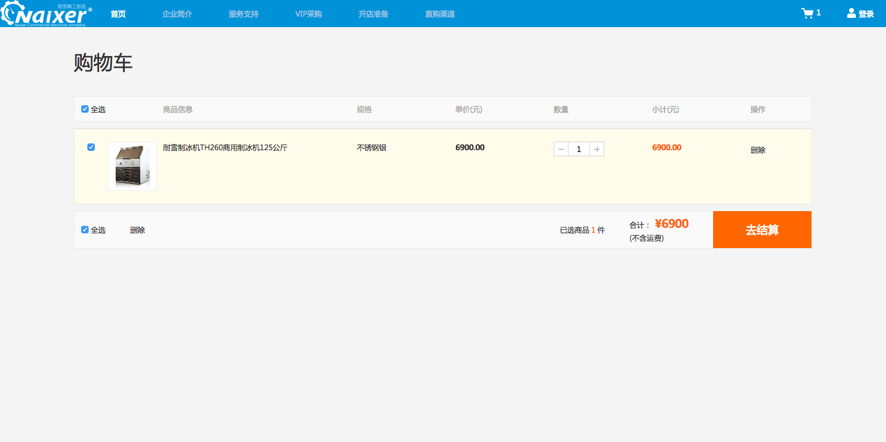Open product link 耐雪制冰机TH260商用制冰机125公斤
The width and height of the screenshot is (886, 442).
(225, 148)
